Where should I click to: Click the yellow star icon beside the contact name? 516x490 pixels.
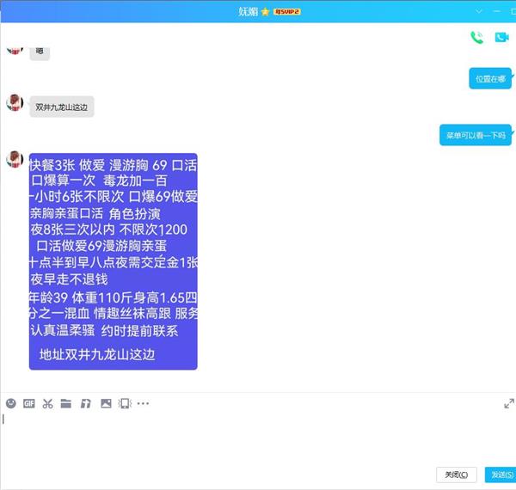point(265,10)
